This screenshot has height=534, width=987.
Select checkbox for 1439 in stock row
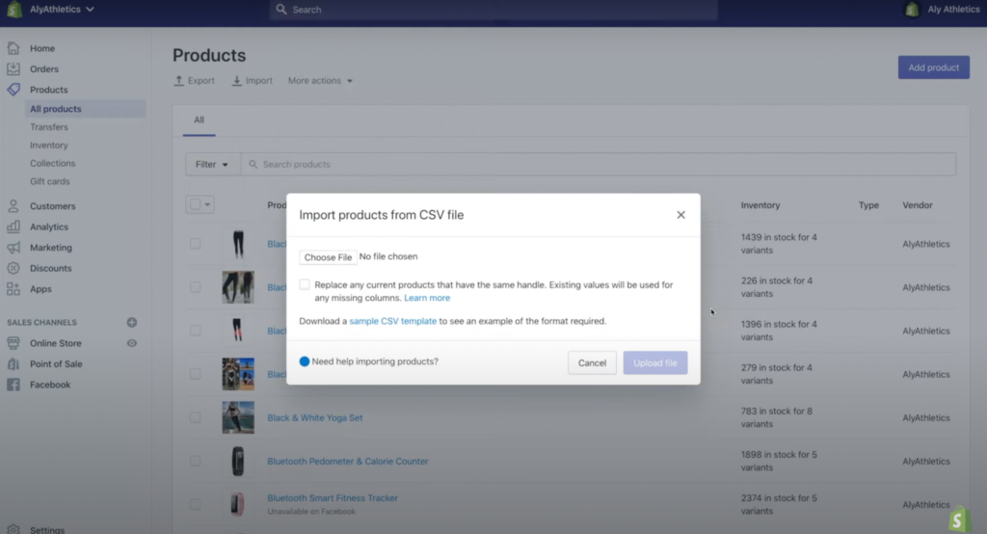click(x=195, y=244)
